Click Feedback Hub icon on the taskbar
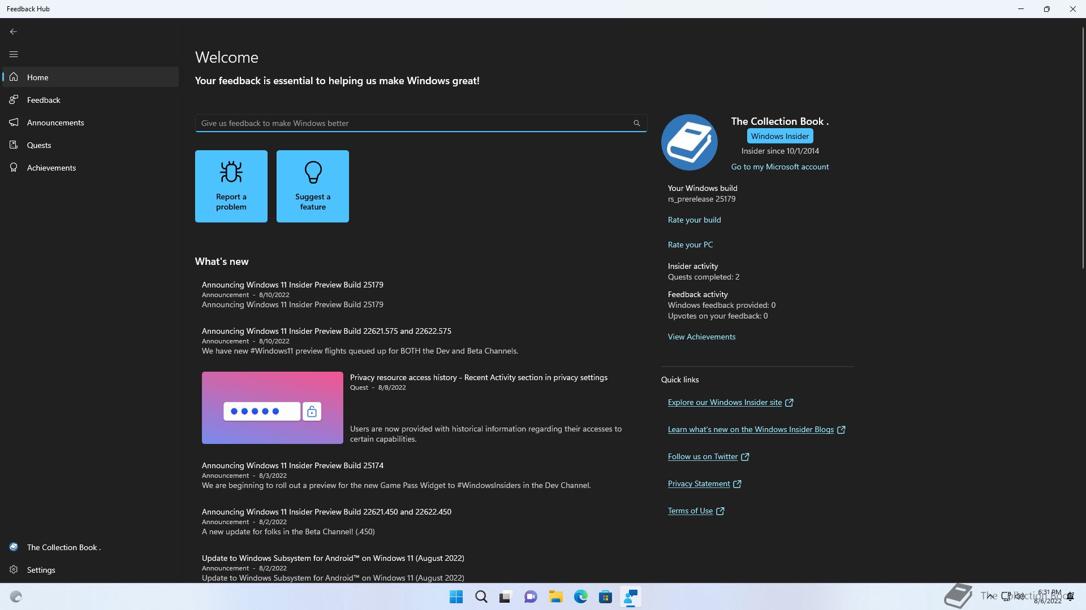Viewport: 1086px width, 610px height. [x=630, y=596]
